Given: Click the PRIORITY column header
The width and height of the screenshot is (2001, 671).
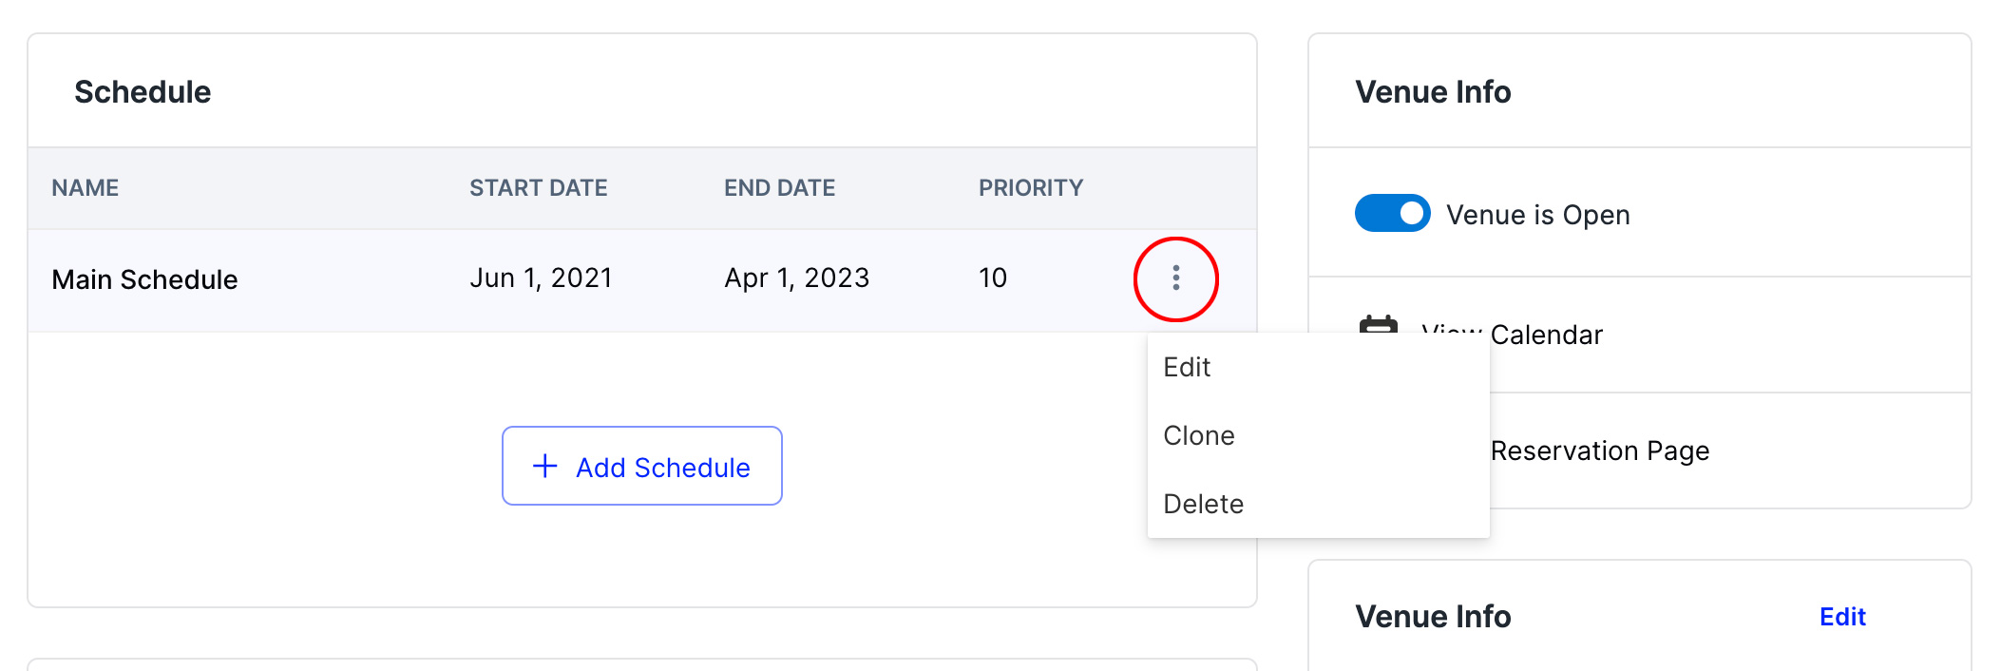Looking at the screenshot, I should (x=1030, y=188).
